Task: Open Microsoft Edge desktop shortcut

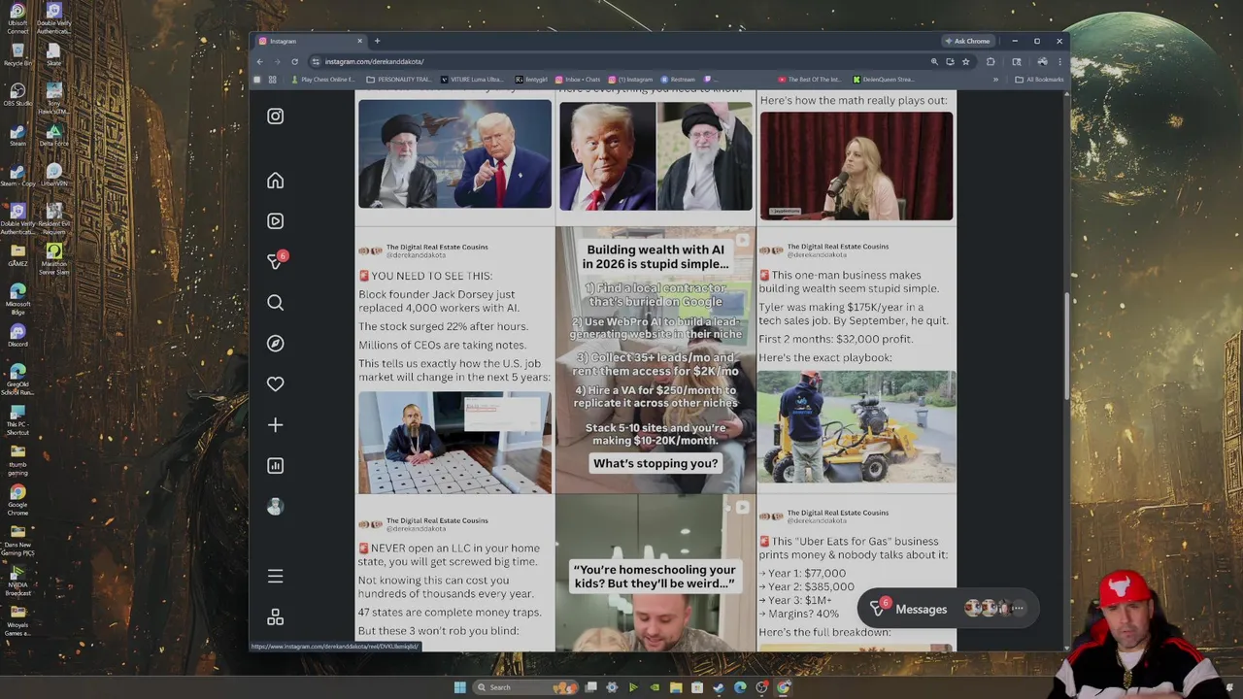Action: (17, 298)
